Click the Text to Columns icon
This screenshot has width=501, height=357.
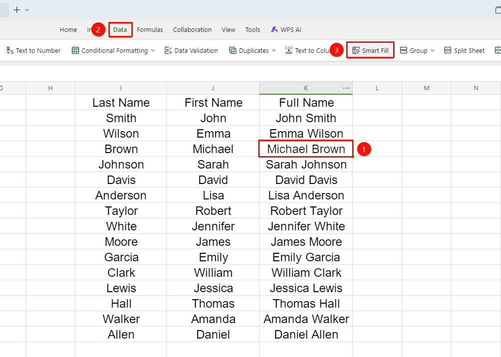[x=289, y=50]
